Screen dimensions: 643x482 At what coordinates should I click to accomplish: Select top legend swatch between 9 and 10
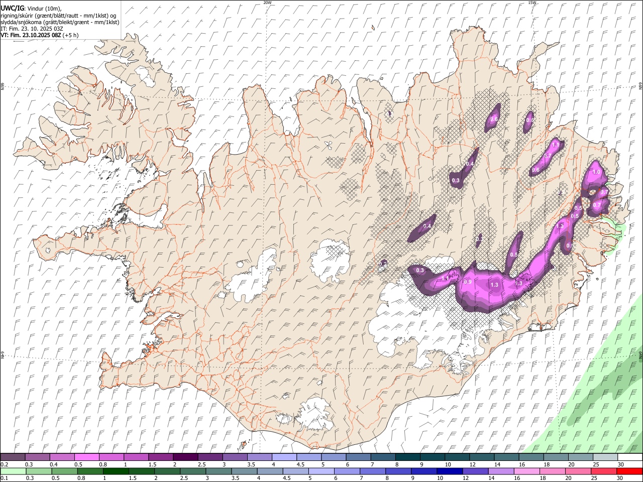tap(433, 457)
